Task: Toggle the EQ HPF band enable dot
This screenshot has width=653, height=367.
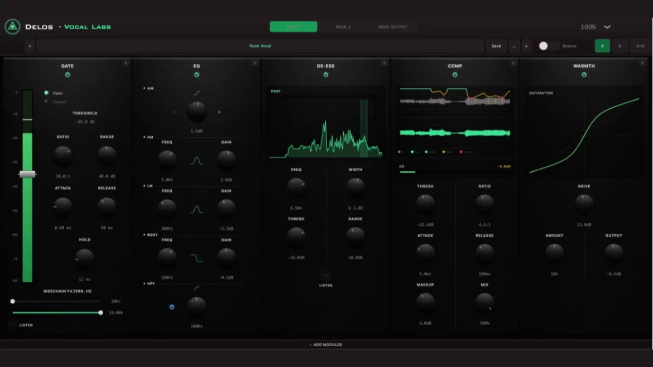Action: point(145,283)
